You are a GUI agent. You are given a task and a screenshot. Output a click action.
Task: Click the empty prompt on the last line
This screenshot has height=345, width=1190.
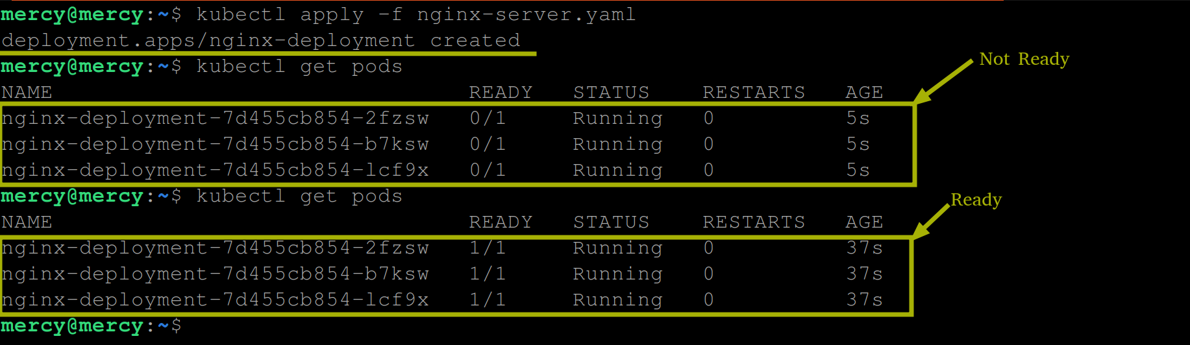pyautogui.click(x=91, y=326)
